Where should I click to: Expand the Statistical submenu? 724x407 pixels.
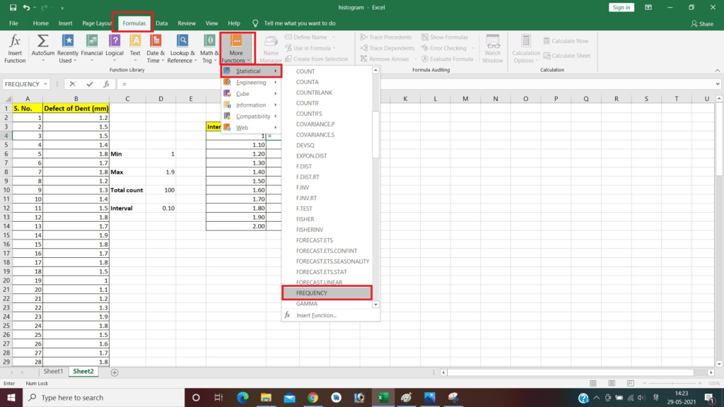click(x=251, y=71)
